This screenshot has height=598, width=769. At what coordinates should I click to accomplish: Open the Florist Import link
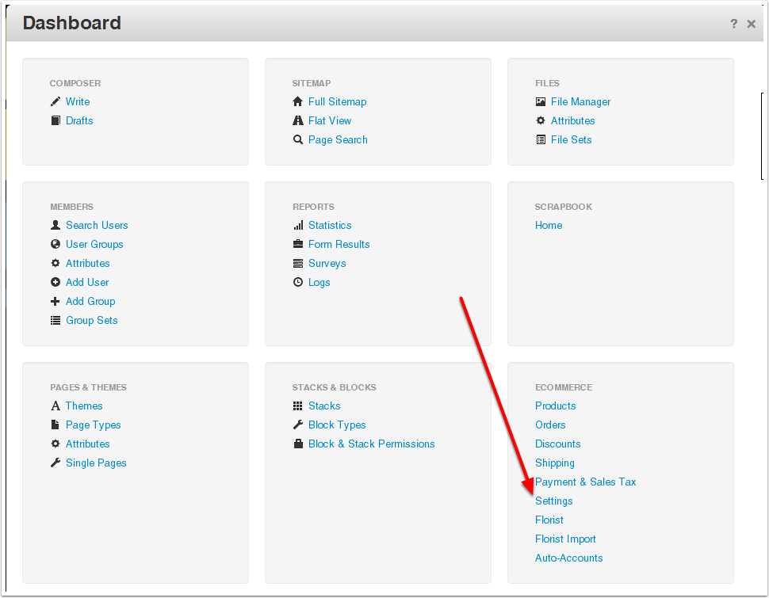(565, 539)
